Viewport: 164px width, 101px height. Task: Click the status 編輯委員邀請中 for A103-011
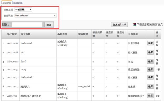coord(136,96)
